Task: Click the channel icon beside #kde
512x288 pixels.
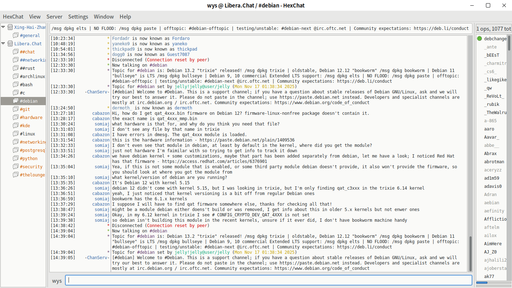Action: [16, 126]
